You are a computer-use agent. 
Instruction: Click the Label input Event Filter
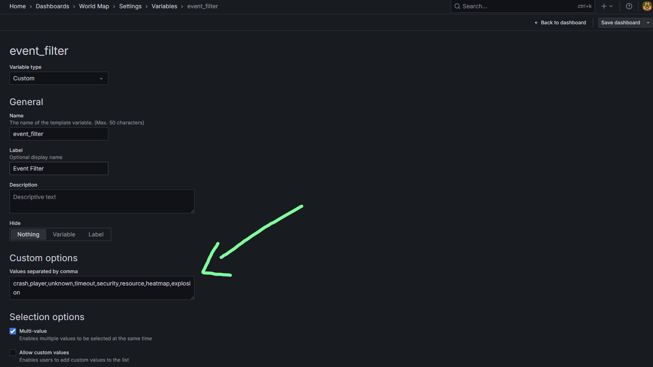point(59,168)
